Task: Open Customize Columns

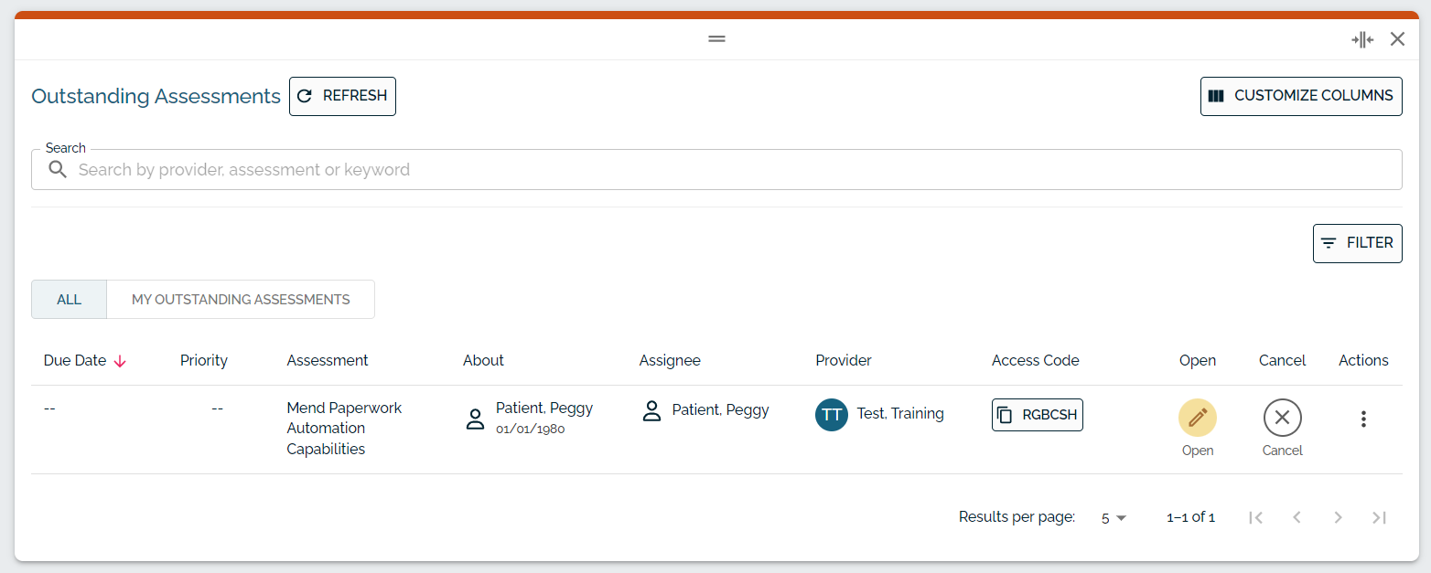Action: 1301,96
